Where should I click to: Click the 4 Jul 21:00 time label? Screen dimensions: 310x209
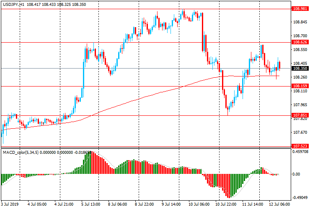tap(64, 204)
